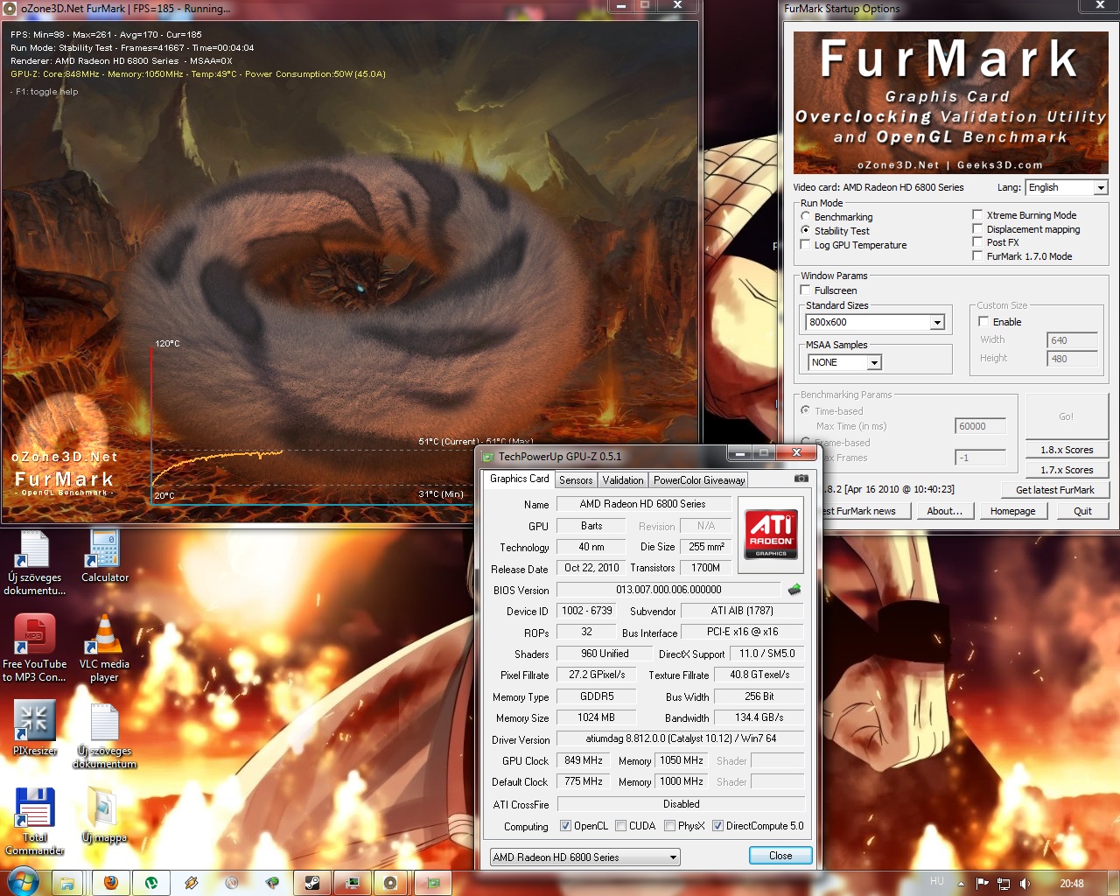Click the 'F1: toggle help' text in FurMark

pyautogui.click(x=44, y=92)
